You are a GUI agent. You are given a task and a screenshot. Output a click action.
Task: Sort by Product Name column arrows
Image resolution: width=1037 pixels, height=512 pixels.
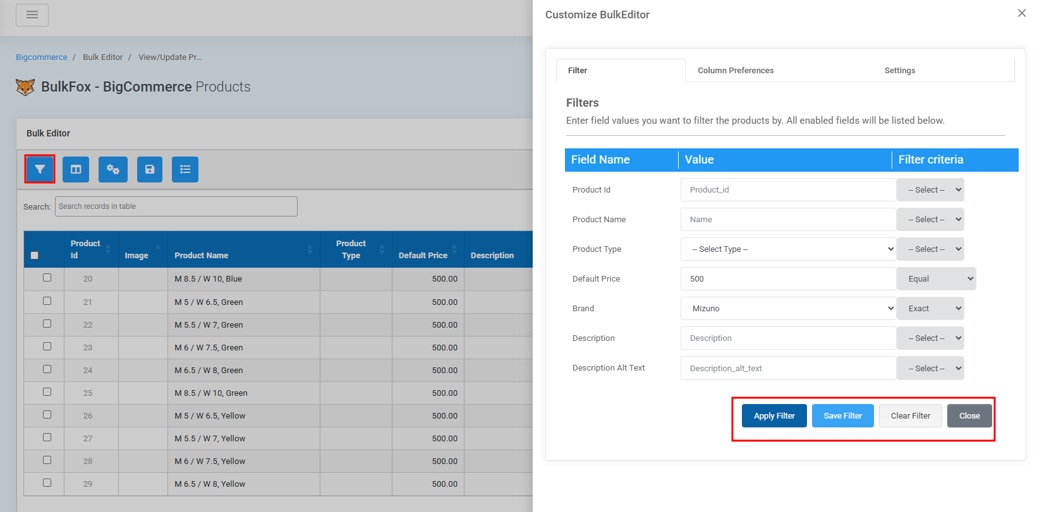coord(310,249)
